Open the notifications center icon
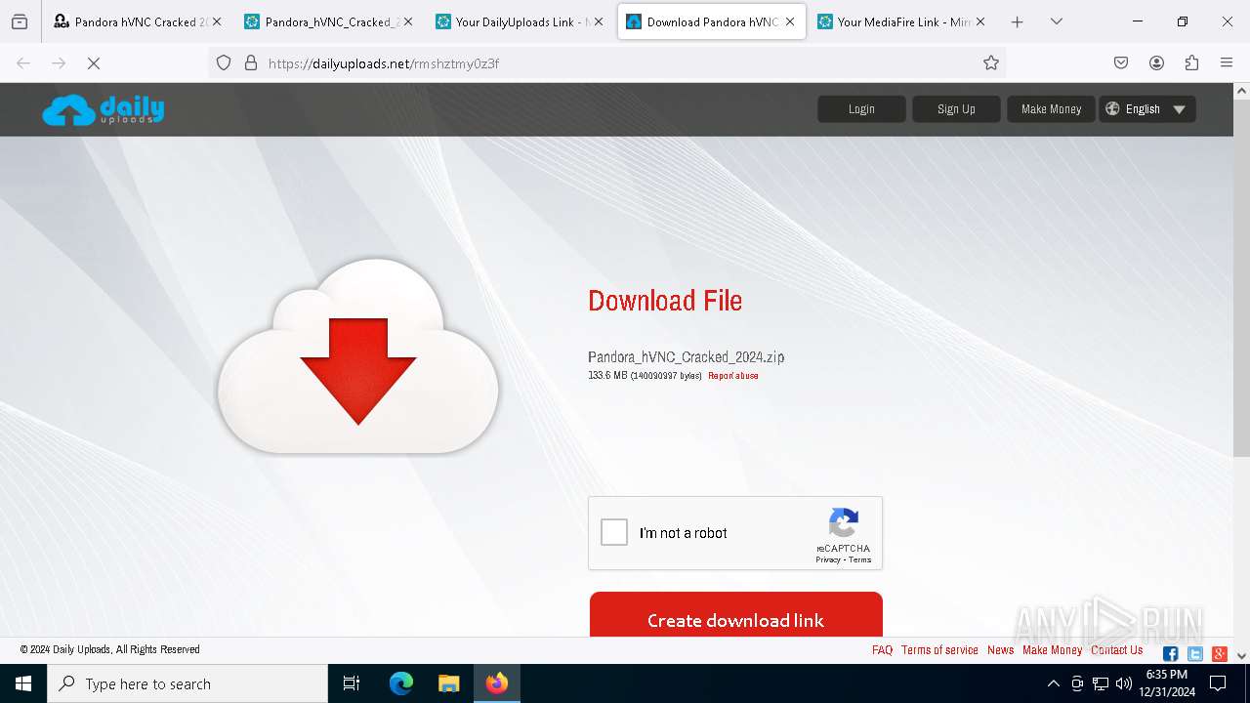Screen dimensions: 1250x703 [x=1218, y=683]
